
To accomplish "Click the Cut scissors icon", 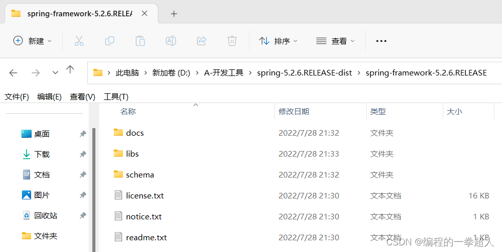I will pyautogui.click(x=79, y=41).
